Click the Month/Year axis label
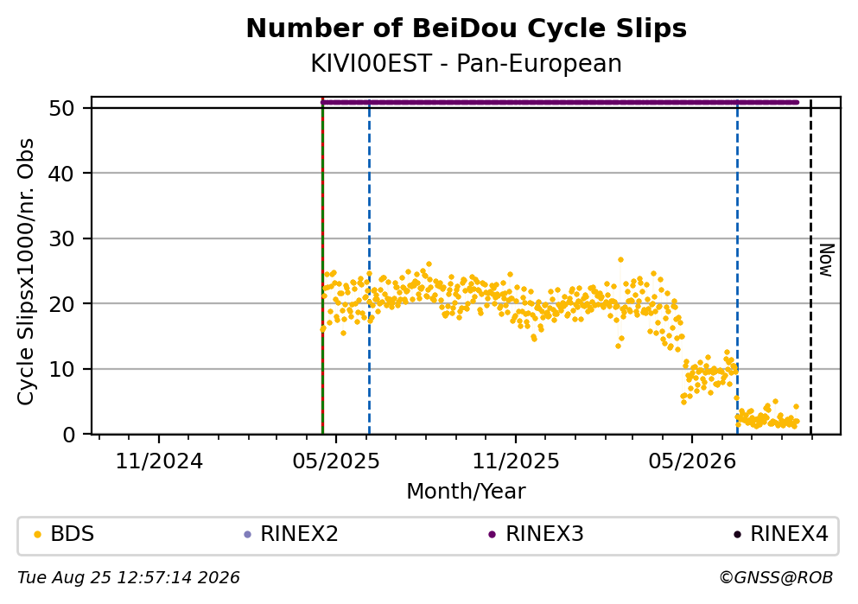Viewport: 858px width, 604px height. (466, 492)
